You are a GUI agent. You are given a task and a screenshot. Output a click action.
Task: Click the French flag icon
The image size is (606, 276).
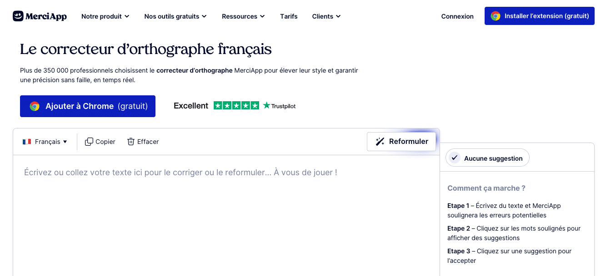click(x=27, y=142)
